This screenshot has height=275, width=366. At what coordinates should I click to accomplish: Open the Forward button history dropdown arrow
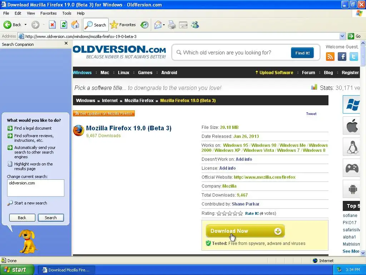[44, 25]
